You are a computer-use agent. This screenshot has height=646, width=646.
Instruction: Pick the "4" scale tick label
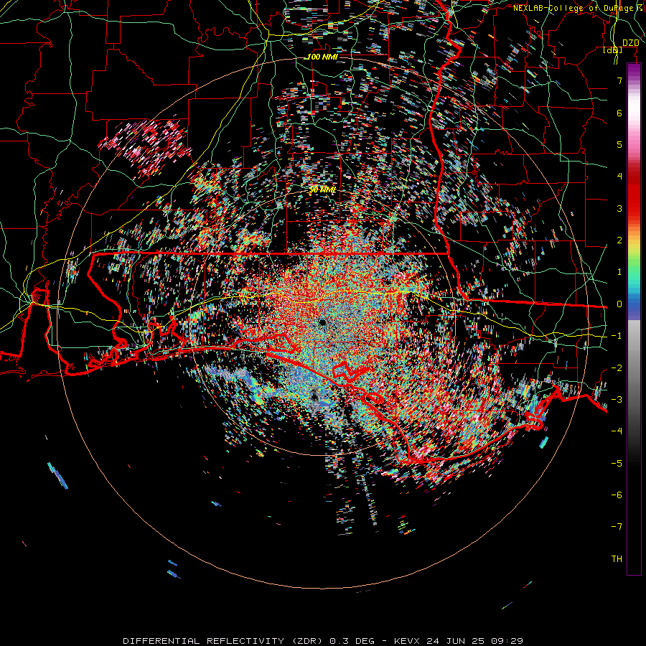(619, 177)
